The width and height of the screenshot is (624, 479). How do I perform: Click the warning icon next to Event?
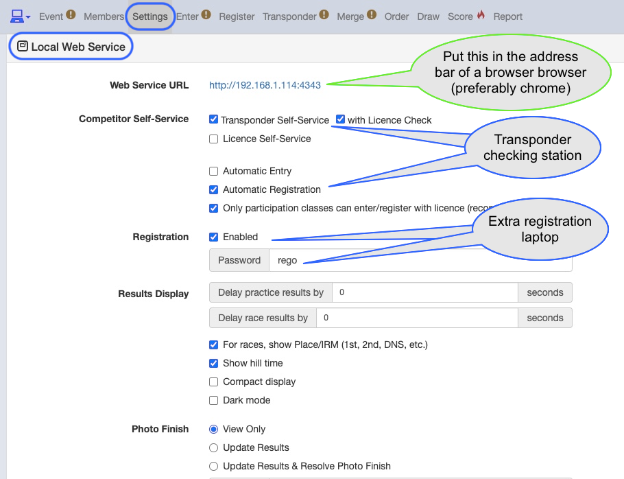(71, 14)
